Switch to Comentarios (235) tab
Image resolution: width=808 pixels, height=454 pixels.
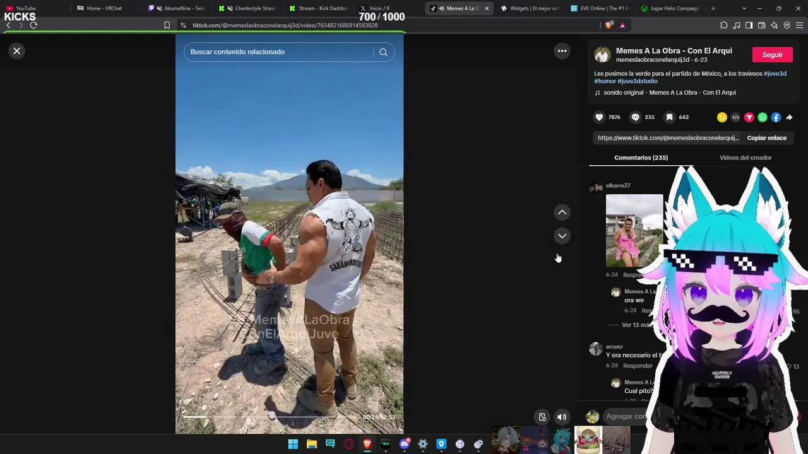tap(641, 158)
